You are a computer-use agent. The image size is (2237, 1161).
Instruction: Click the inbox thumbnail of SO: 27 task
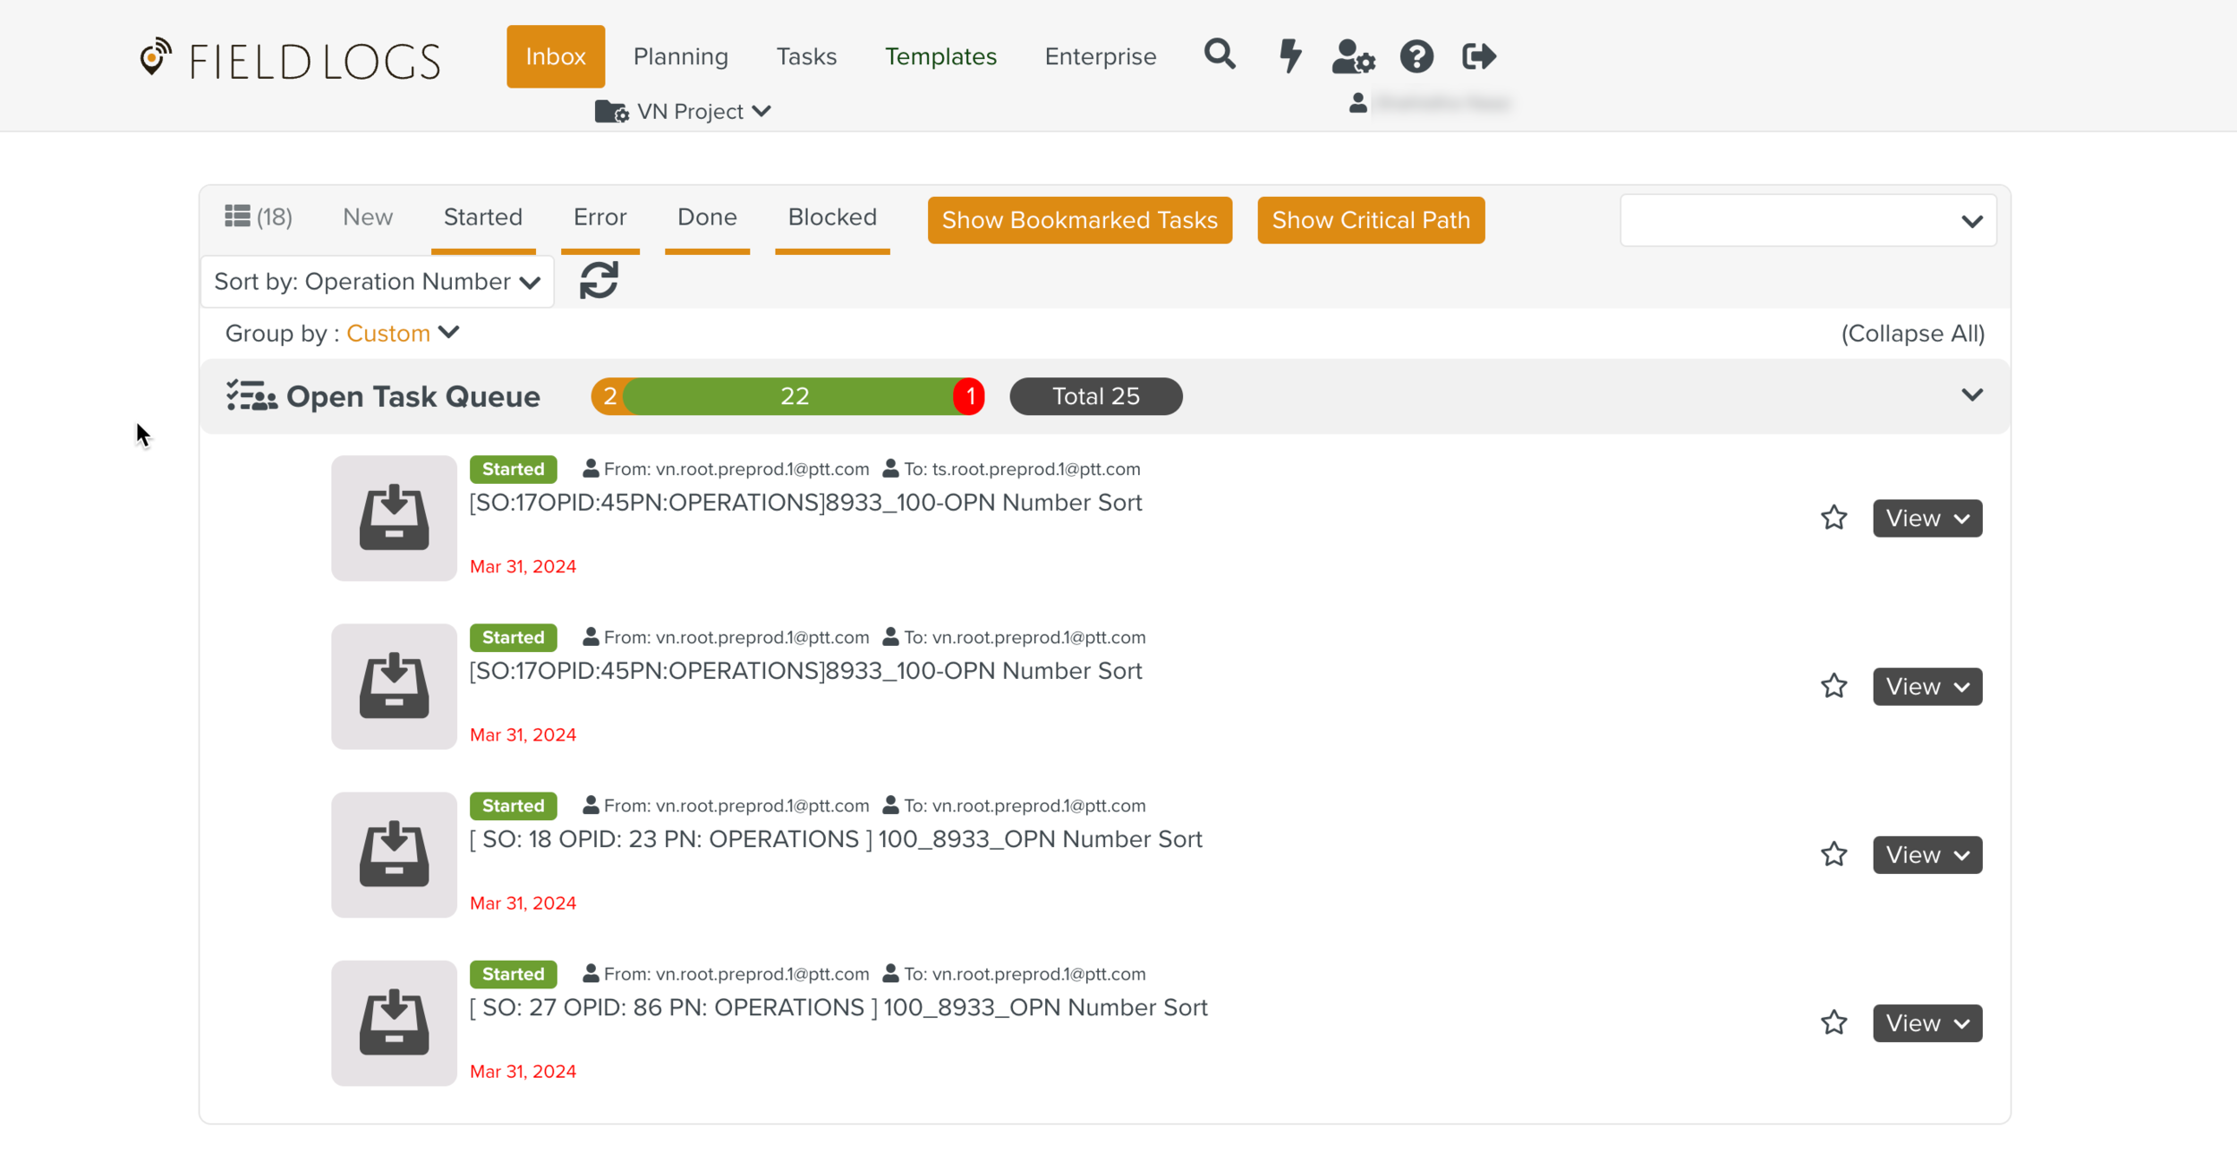point(394,1022)
